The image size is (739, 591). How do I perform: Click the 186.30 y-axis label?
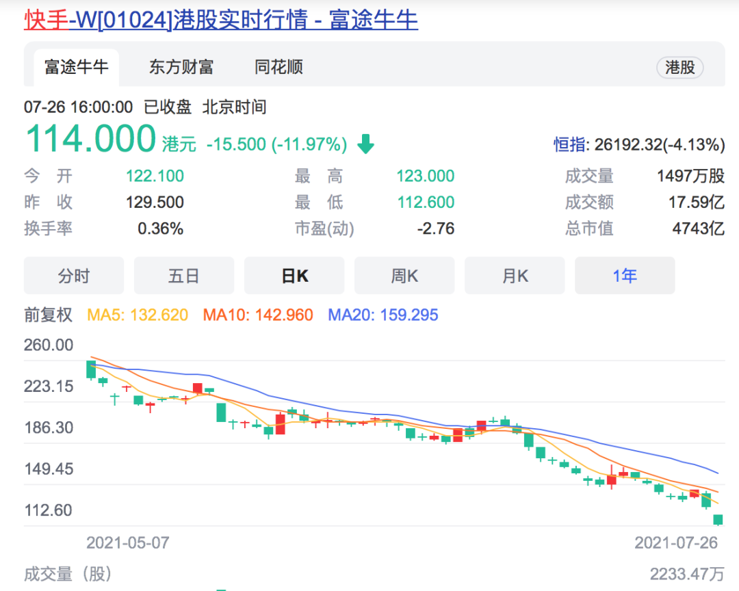click(x=49, y=428)
